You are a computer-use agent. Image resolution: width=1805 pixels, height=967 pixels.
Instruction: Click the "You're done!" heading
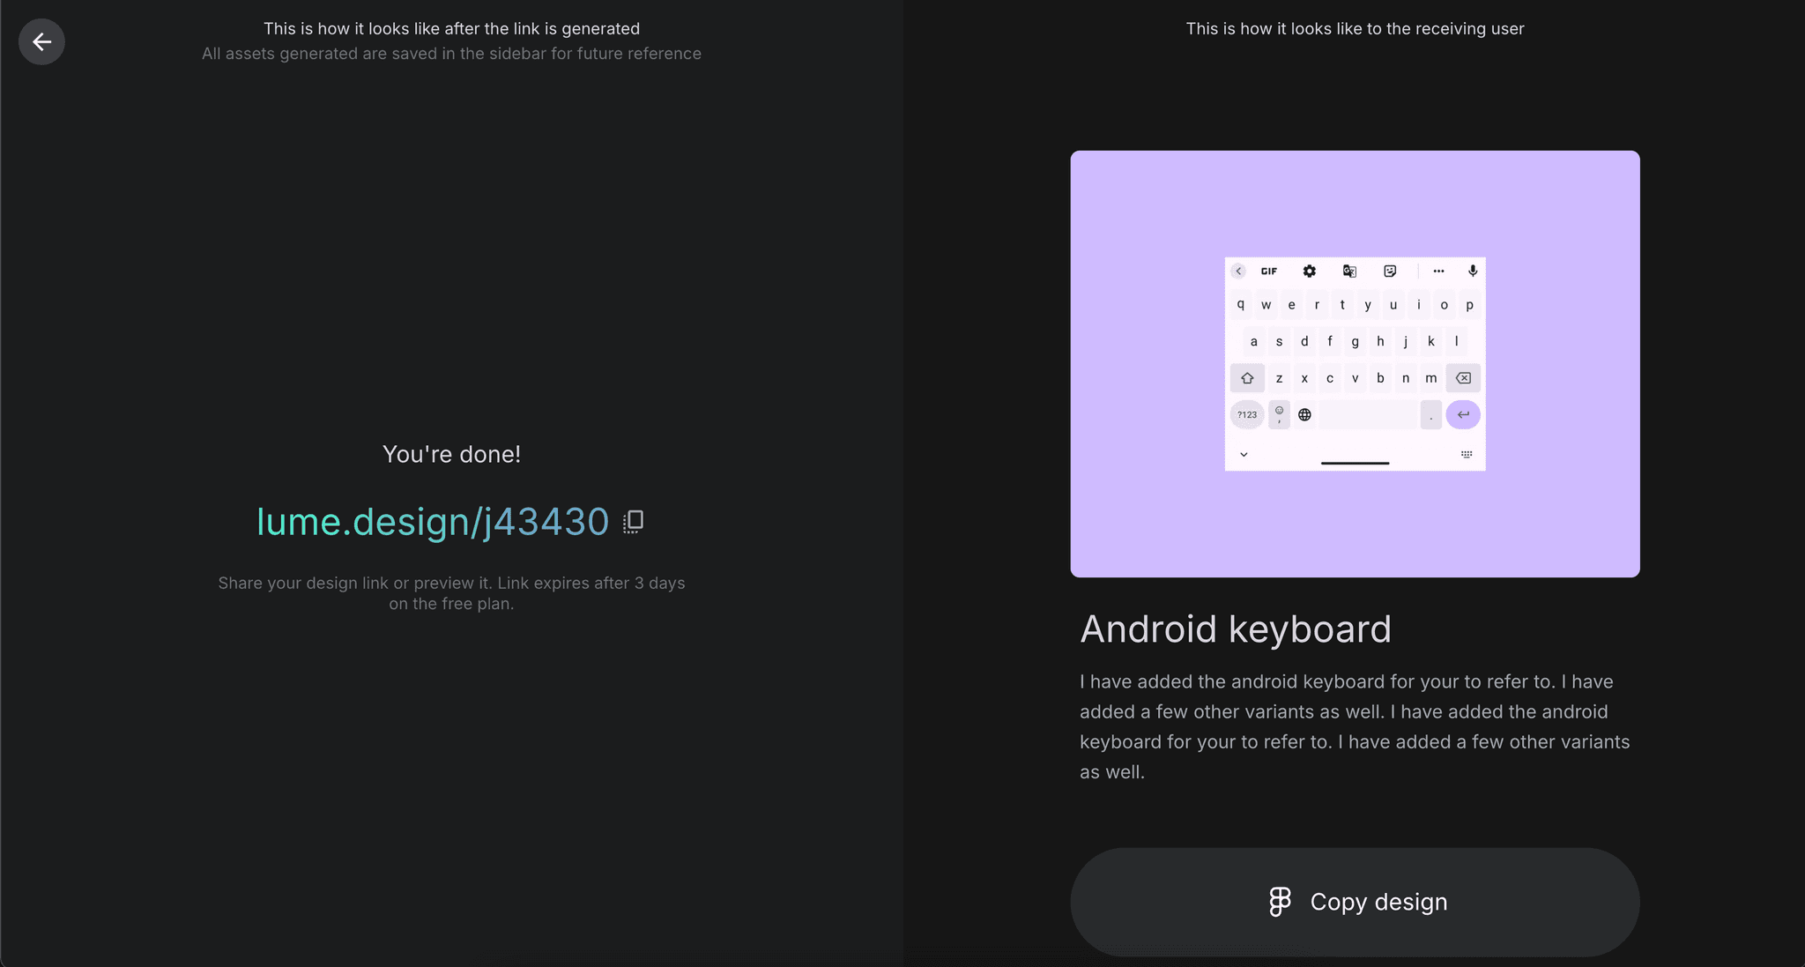point(451,454)
